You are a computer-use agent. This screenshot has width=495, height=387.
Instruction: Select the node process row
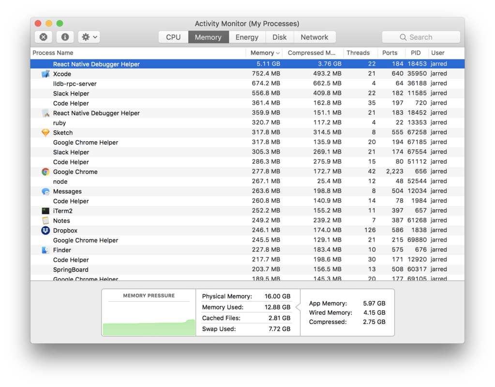[x=248, y=182]
